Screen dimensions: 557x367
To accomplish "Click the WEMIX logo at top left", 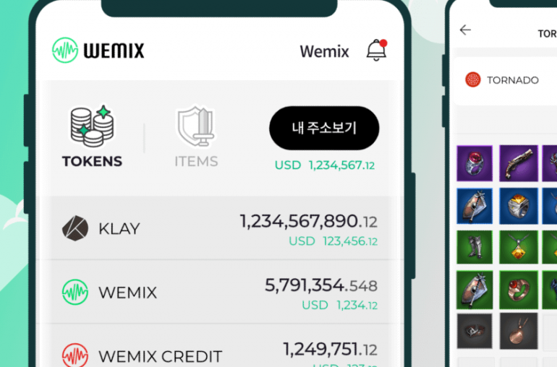I will click(98, 50).
